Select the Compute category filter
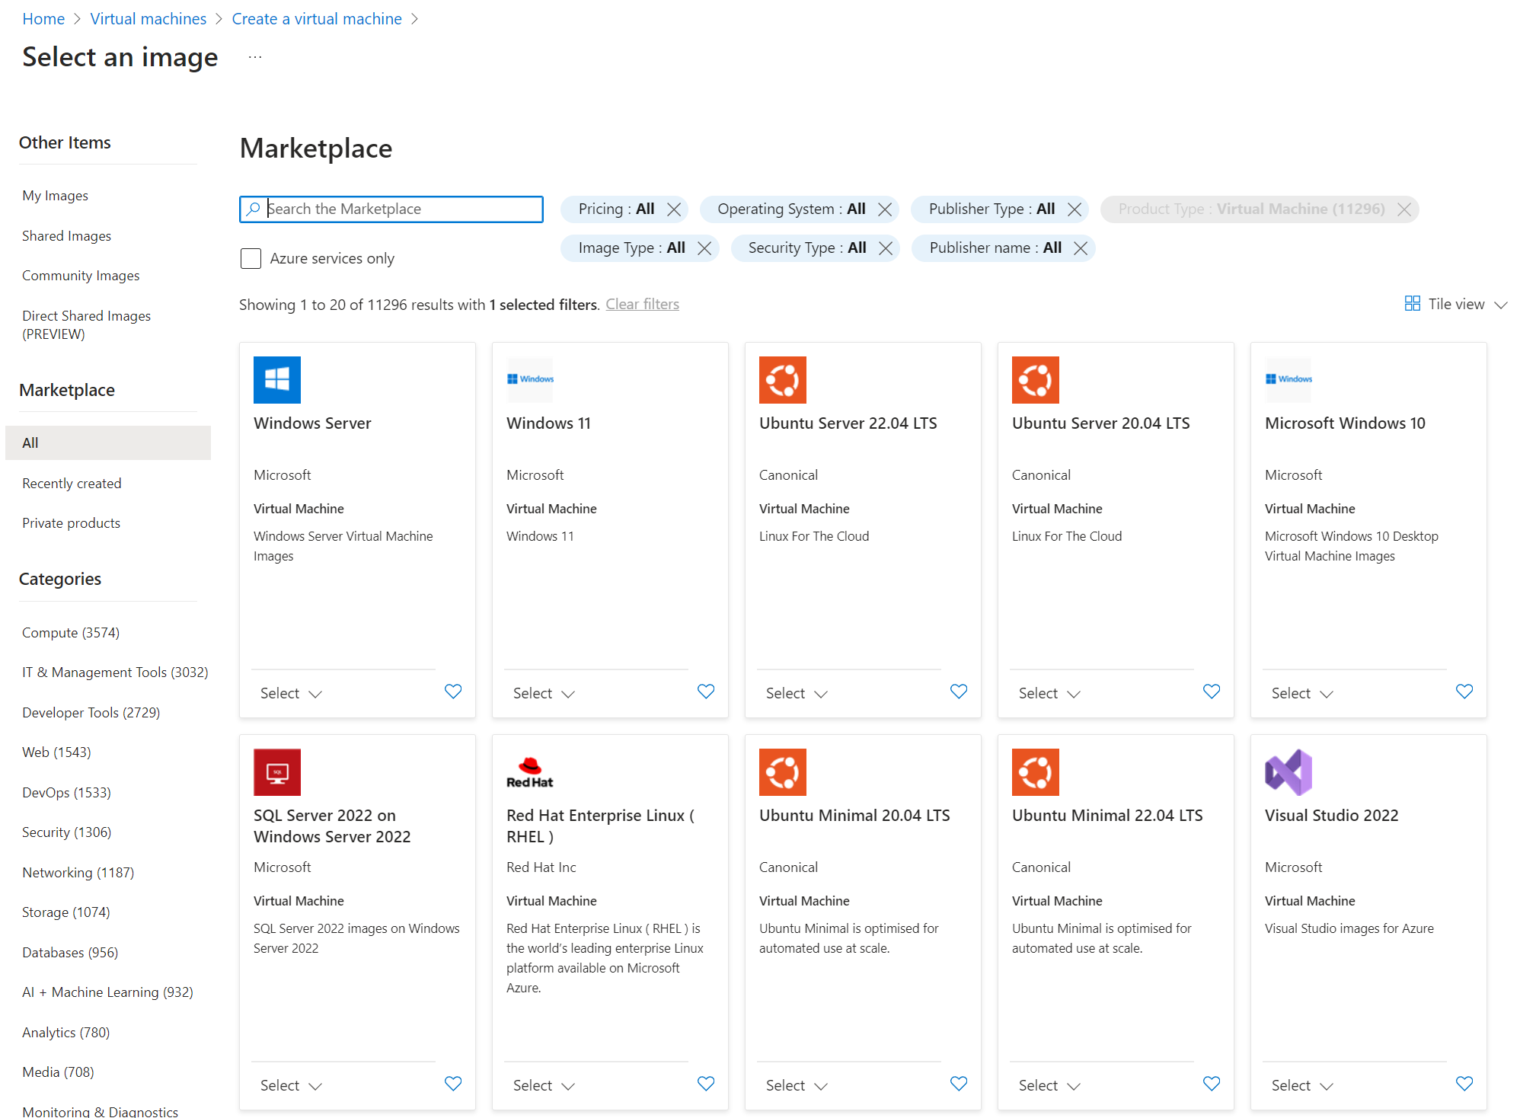 click(71, 631)
